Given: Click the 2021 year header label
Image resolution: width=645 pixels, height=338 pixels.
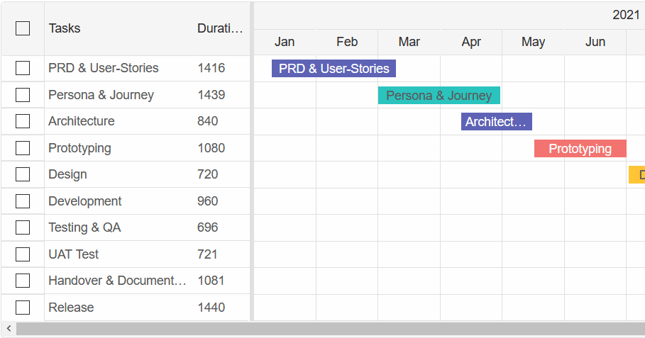Looking at the screenshot, I should pos(626,15).
